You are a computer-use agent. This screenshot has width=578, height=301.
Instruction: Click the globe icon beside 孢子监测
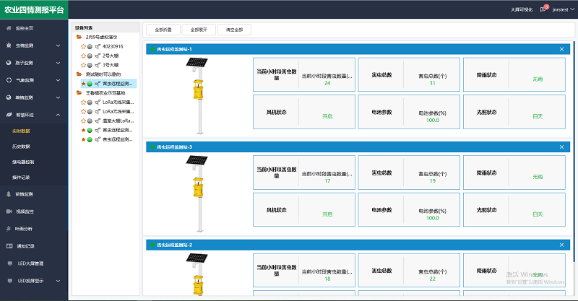coord(9,63)
